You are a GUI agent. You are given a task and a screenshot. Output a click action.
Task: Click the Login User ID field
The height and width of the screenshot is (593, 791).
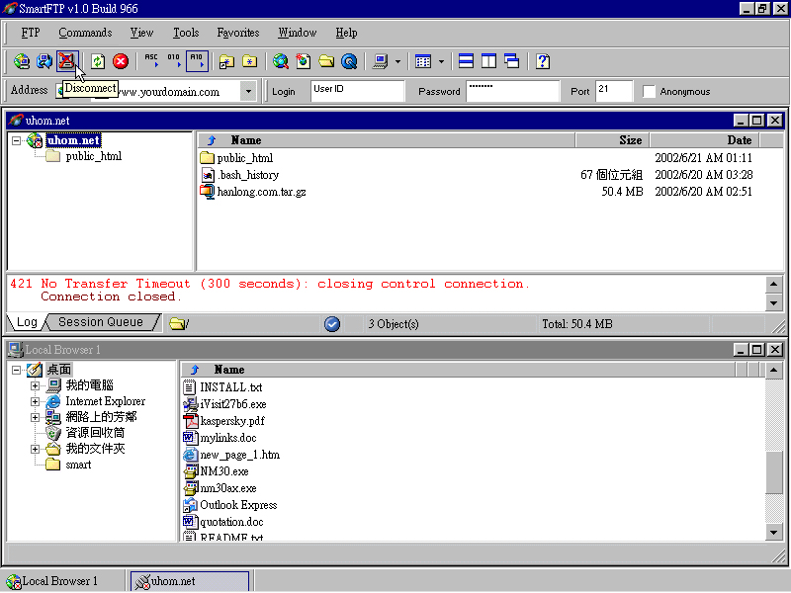tap(358, 91)
